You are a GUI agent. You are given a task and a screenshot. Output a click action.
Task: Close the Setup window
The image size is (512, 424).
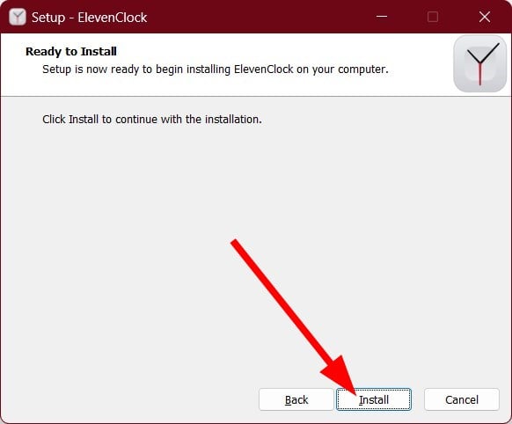pos(485,17)
